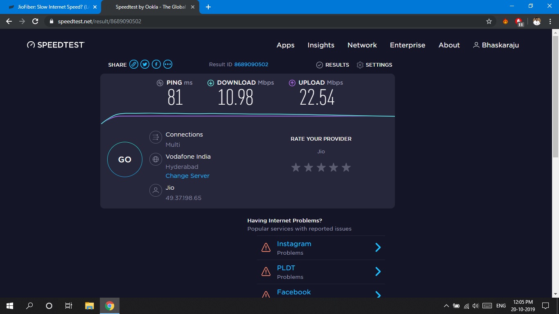The height and width of the screenshot is (314, 559).
Task: Open Task View on taskbar
Action: tap(69, 306)
